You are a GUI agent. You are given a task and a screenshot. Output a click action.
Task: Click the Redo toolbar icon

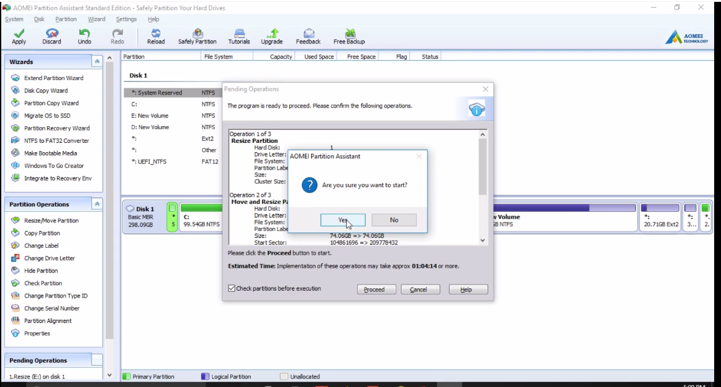[117, 37]
